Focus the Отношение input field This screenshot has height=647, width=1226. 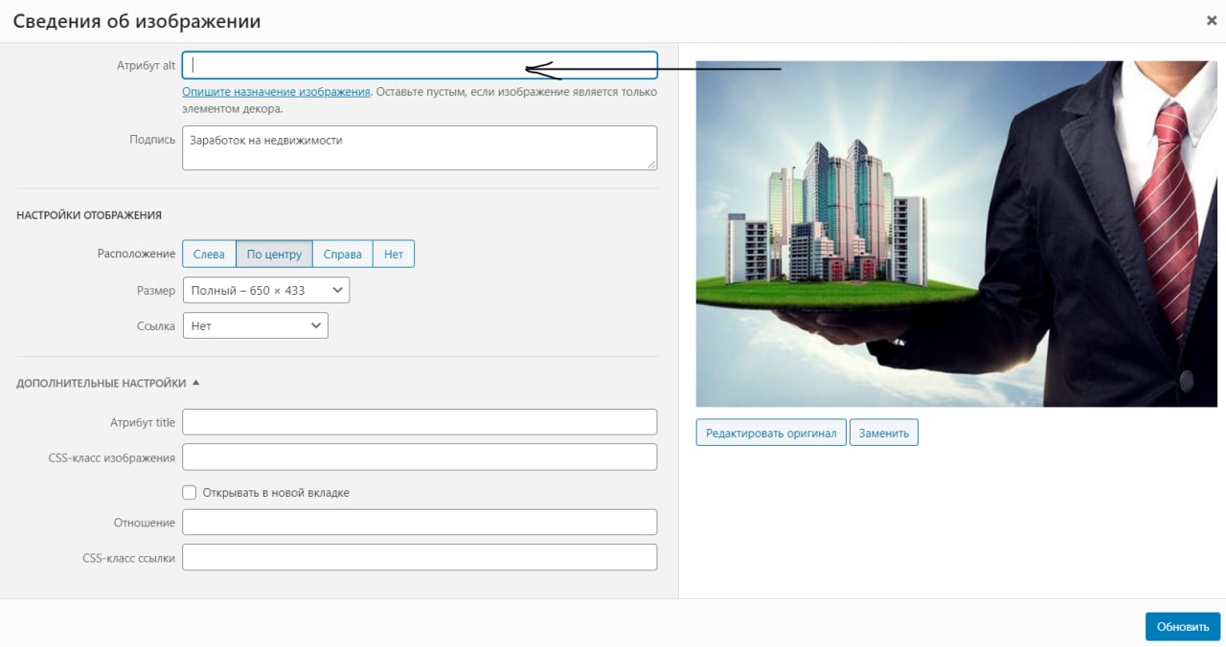coord(420,523)
